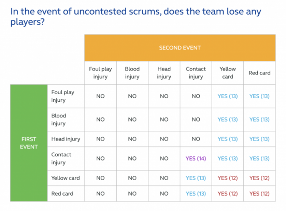The height and width of the screenshot is (211, 286).
Task: Select the Blood injury column header
Action: tap(132, 73)
